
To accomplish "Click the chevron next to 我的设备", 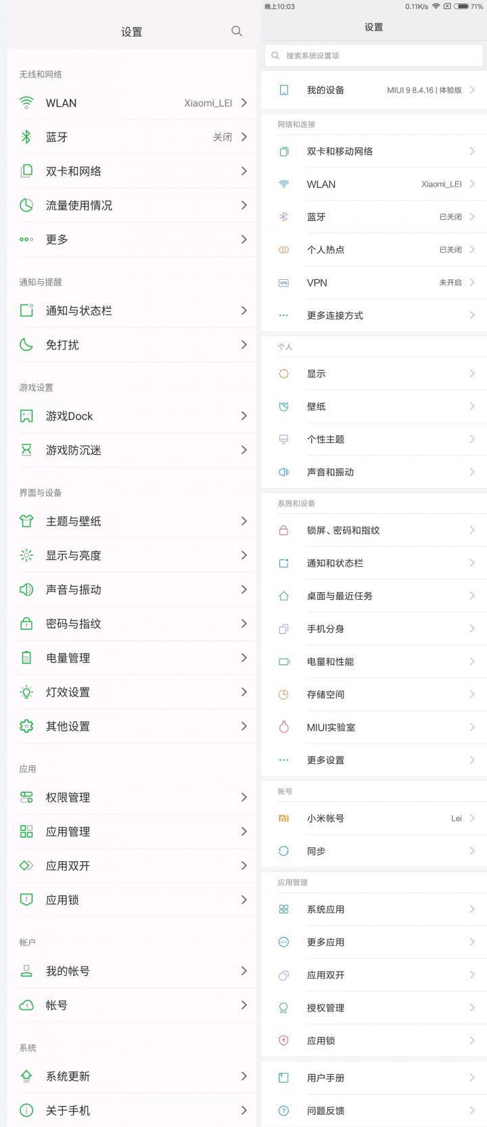I will click(x=472, y=90).
